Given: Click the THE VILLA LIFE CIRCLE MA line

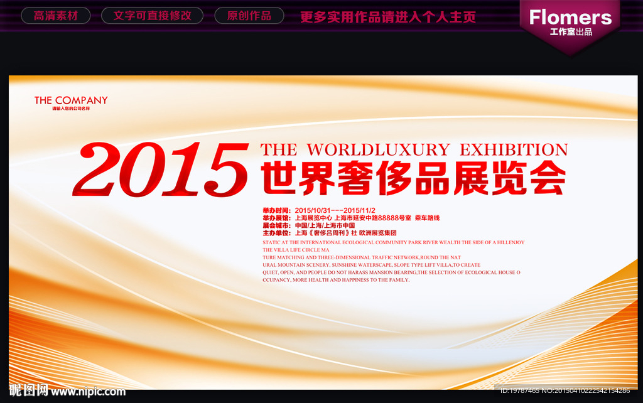Looking at the screenshot, I should (296, 250).
